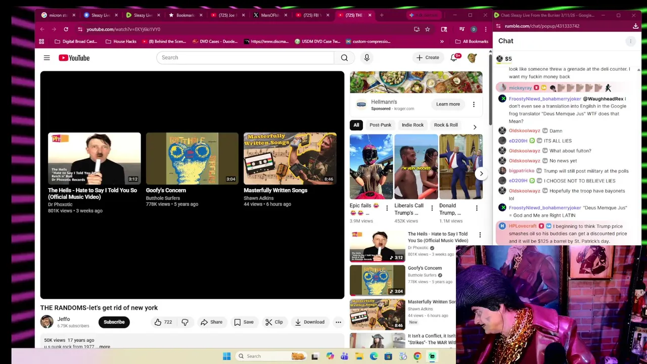Launch Microsoft Edge from the taskbar
647x364 pixels.
374,356
